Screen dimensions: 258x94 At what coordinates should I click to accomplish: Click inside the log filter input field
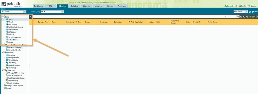click(128, 17)
